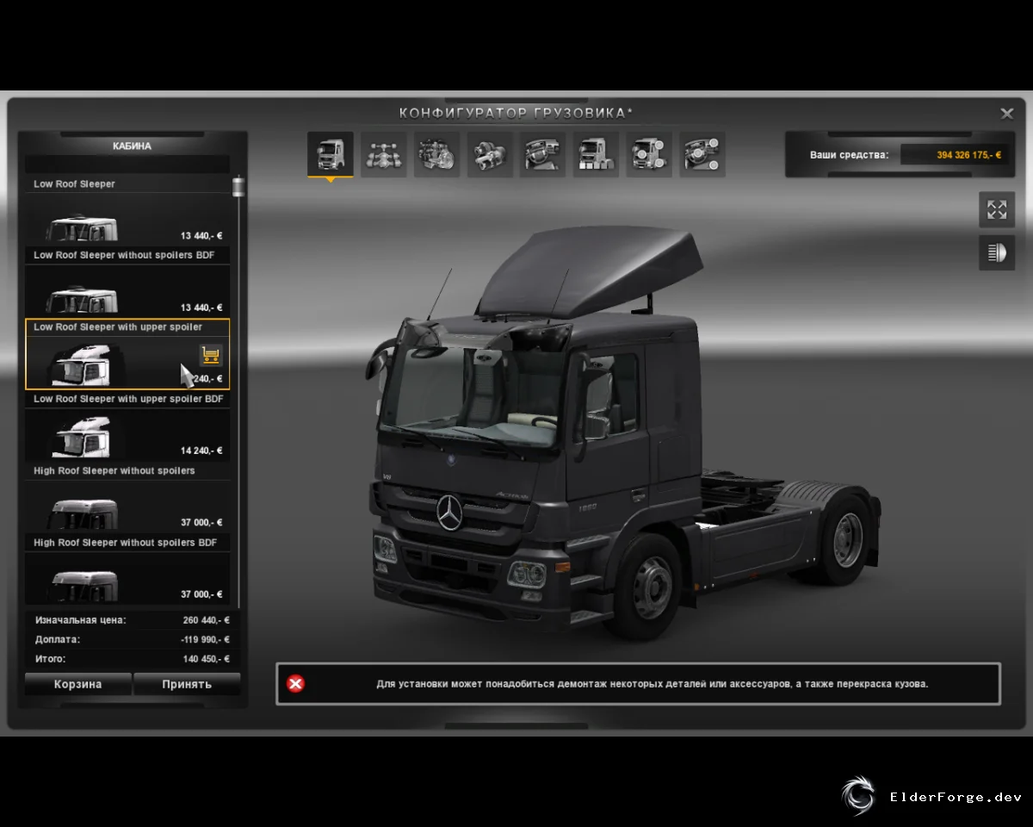The height and width of the screenshot is (827, 1033).
Task: Toggle fullscreen truck view
Action: [x=997, y=209]
